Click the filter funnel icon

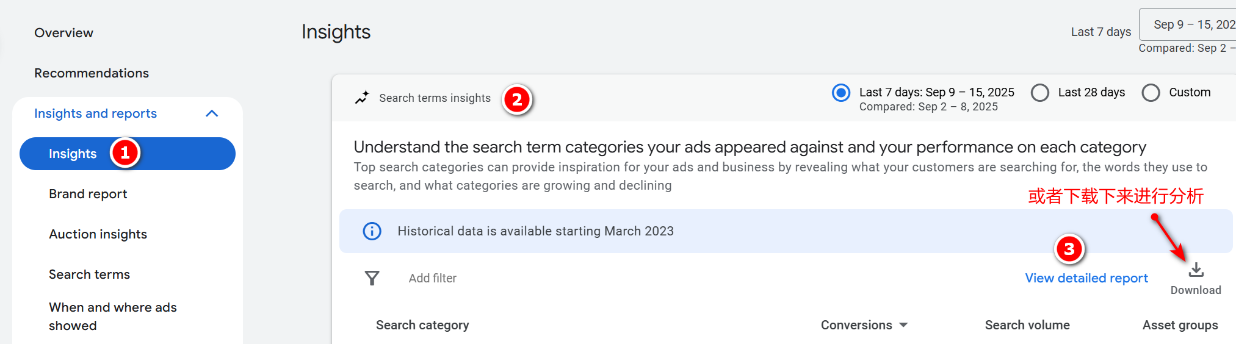point(372,278)
